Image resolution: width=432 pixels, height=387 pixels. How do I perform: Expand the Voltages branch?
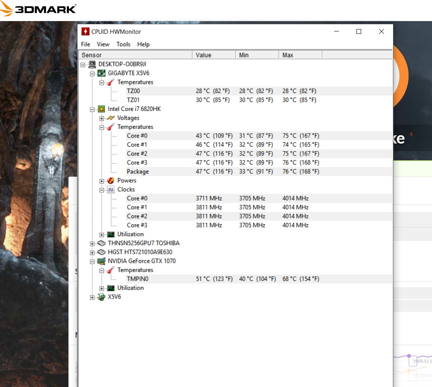[x=102, y=119]
